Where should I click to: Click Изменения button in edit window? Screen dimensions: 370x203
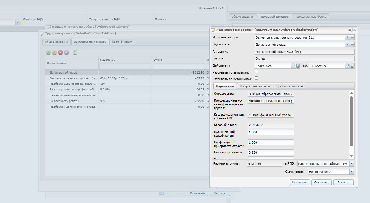click(x=300, y=183)
